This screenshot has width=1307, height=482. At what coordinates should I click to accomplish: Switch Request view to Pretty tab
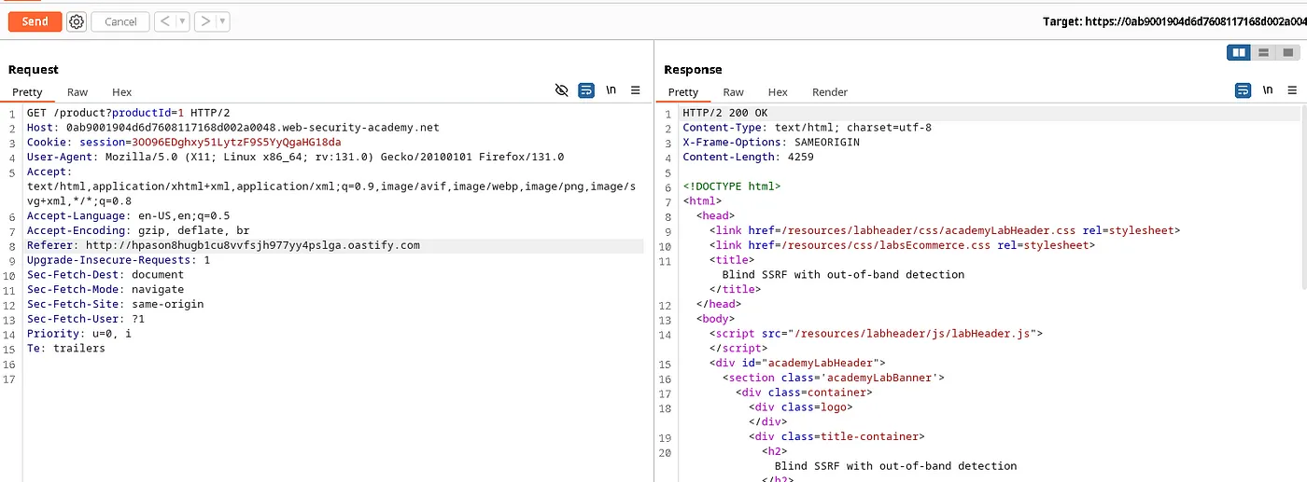coord(27,92)
